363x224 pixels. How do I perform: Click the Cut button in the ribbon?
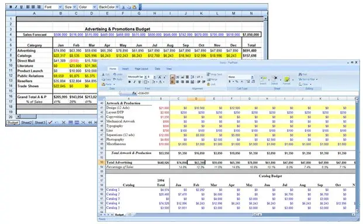106,74
